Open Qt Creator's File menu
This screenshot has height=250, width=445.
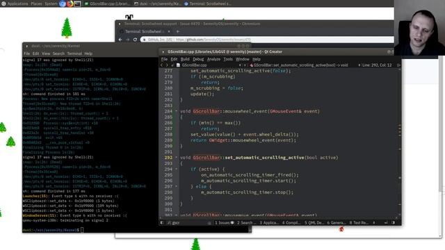tap(164, 59)
